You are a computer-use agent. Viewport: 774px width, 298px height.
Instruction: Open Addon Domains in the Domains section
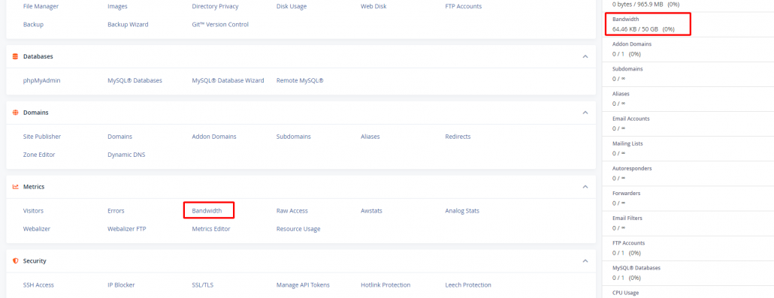point(214,137)
